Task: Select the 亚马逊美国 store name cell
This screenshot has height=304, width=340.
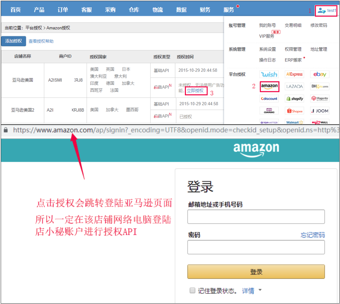Action: point(23,80)
